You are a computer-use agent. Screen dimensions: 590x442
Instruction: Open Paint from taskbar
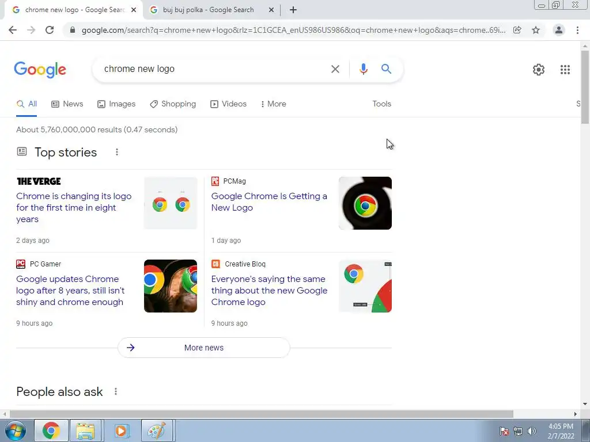pos(157,430)
